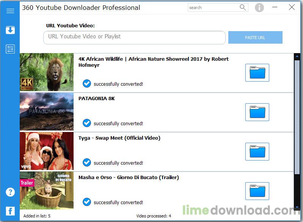This screenshot has height=222, width=303.
Task: Open folder for Masha e Orso video
Action: pos(257,191)
